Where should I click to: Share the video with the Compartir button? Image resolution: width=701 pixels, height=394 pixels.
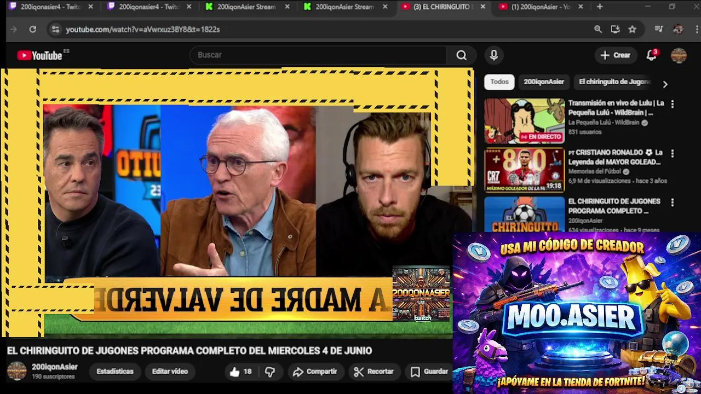click(x=315, y=372)
